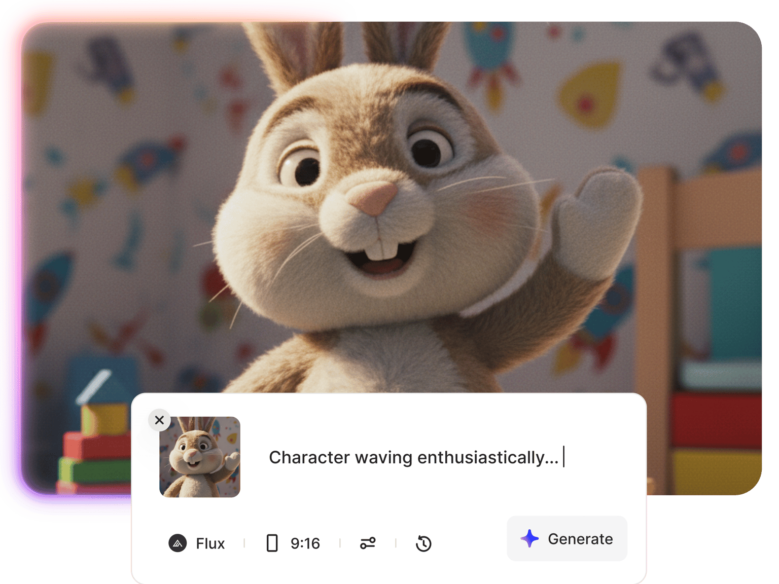Screen dimensions: 779x584
Task: Click the yellow wallpaper shape top right
Action: pyautogui.click(x=591, y=94)
